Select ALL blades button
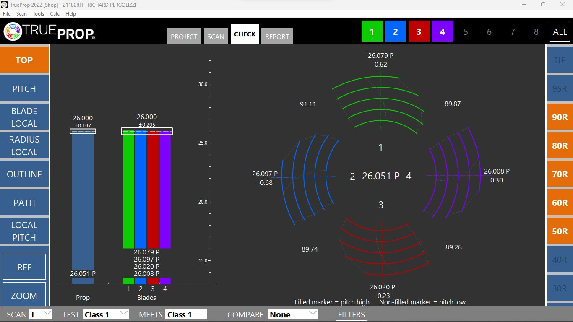This screenshot has width=573, height=322. click(x=560, y=31)
